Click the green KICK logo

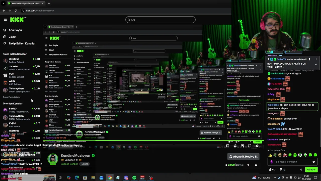point(18,20)
